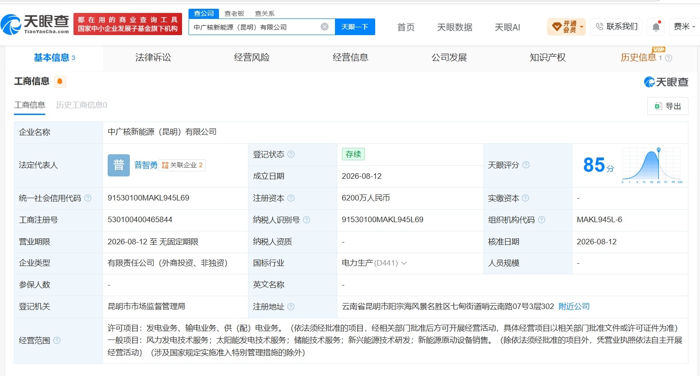Click the phone icon in 联系我们
Screen dimensions: 700x376
[x=600, y=27]
